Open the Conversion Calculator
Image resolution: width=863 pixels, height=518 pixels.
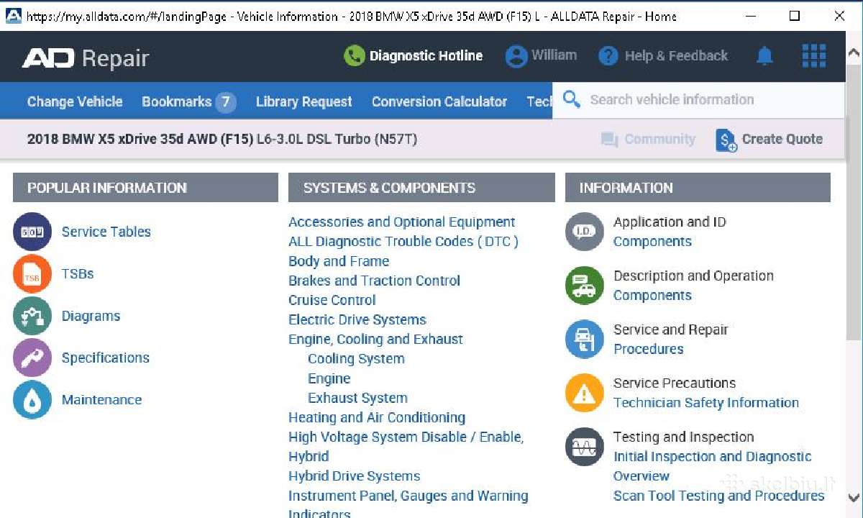[439, 101]
